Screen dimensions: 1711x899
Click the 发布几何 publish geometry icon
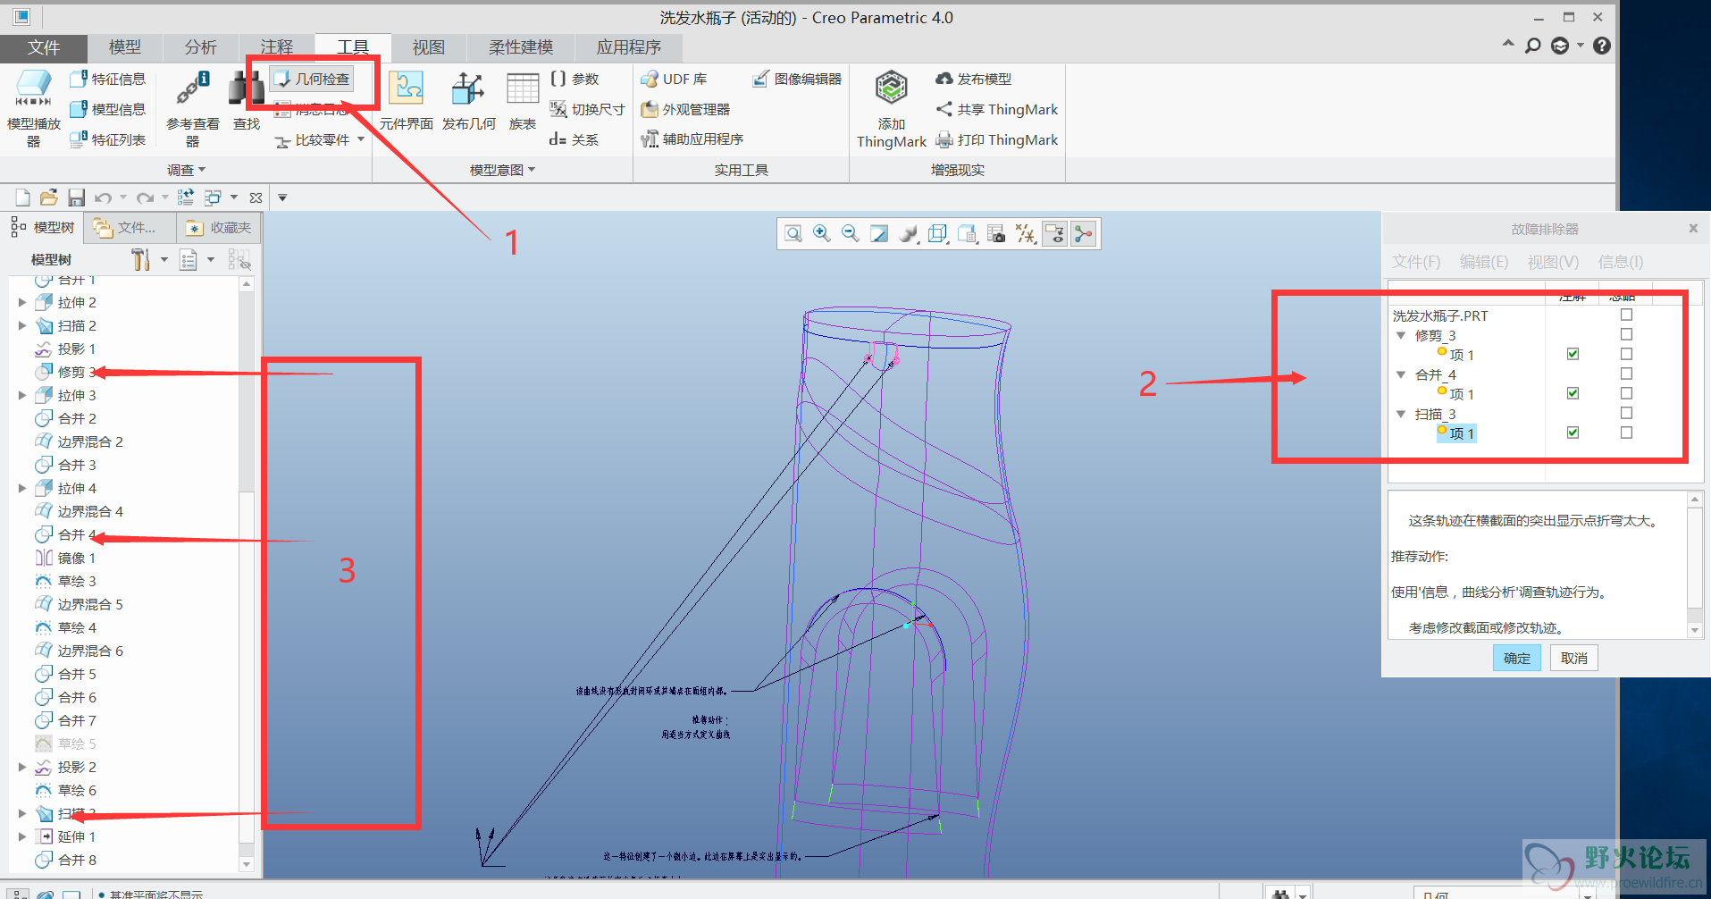468,100
